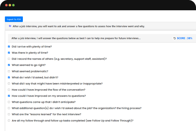Viewport: 196px width, 131px height.
Task: Tick the 'lessons learned' checkbox
Action: pyautogui.click(x=9, y=114)
